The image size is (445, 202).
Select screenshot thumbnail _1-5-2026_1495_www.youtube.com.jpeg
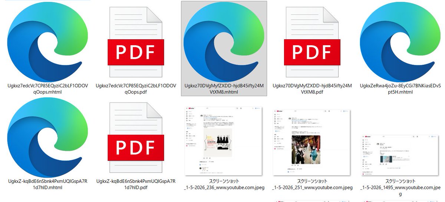click(400, 155)
